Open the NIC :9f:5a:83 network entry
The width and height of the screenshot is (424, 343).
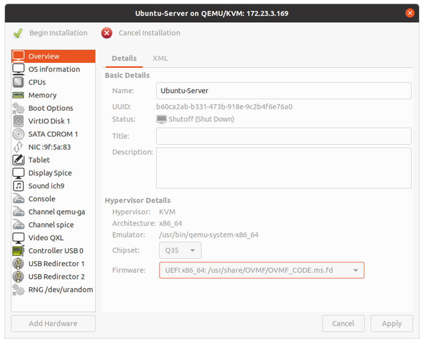[49, 147]
